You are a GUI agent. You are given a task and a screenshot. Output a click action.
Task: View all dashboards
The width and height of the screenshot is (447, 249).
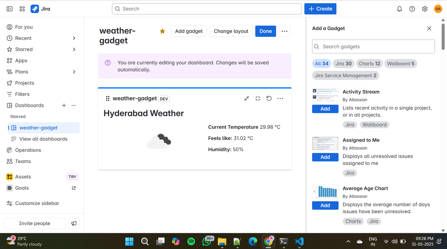[x=44, y=139]
